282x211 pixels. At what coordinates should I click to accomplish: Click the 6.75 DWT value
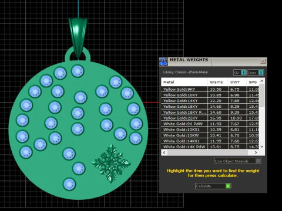click(x=235, y=89)
